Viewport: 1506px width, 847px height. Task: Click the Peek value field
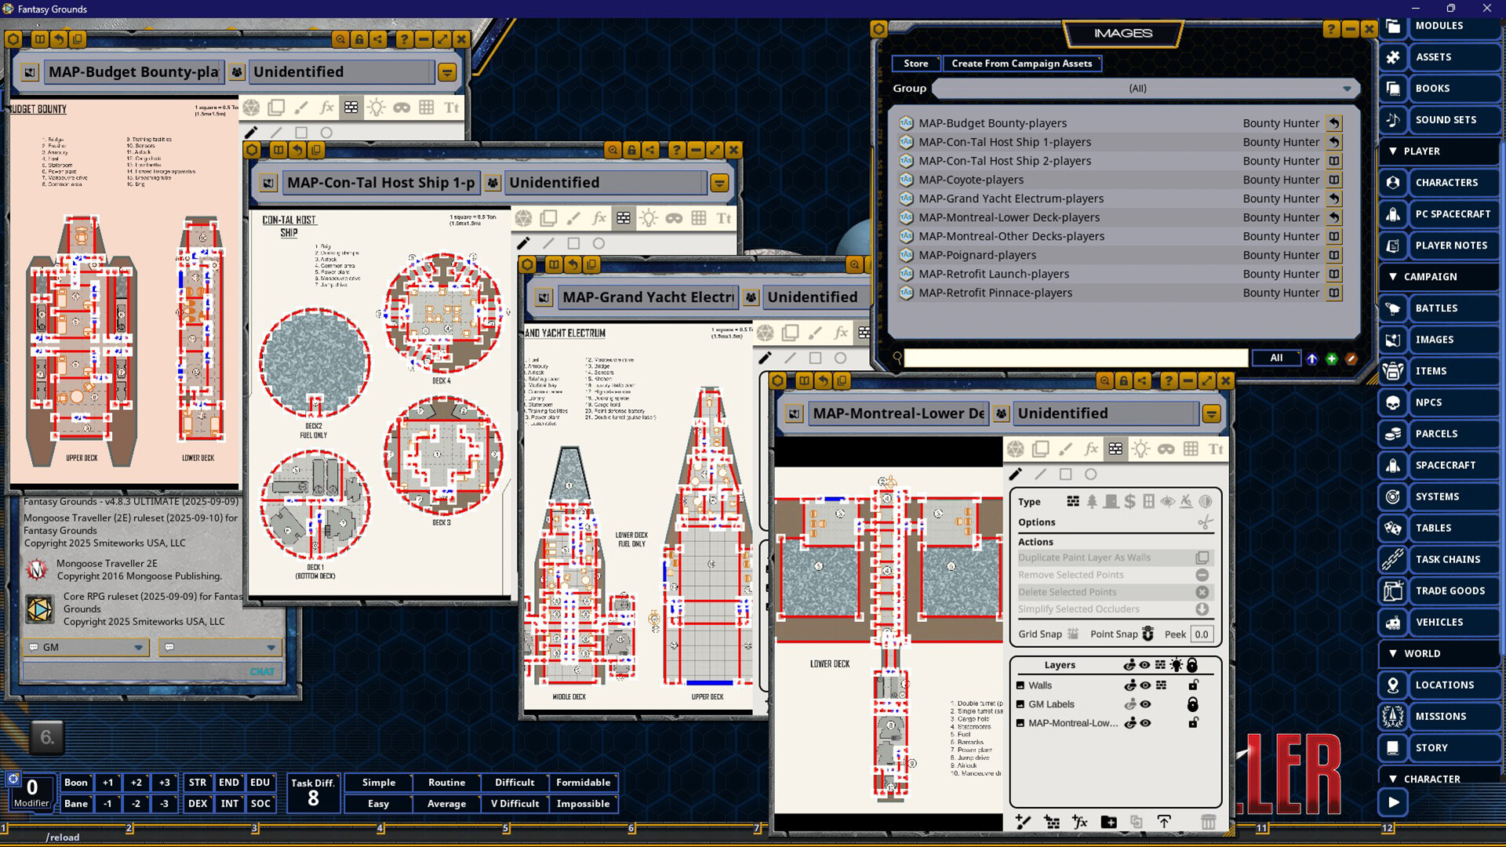1202,634
